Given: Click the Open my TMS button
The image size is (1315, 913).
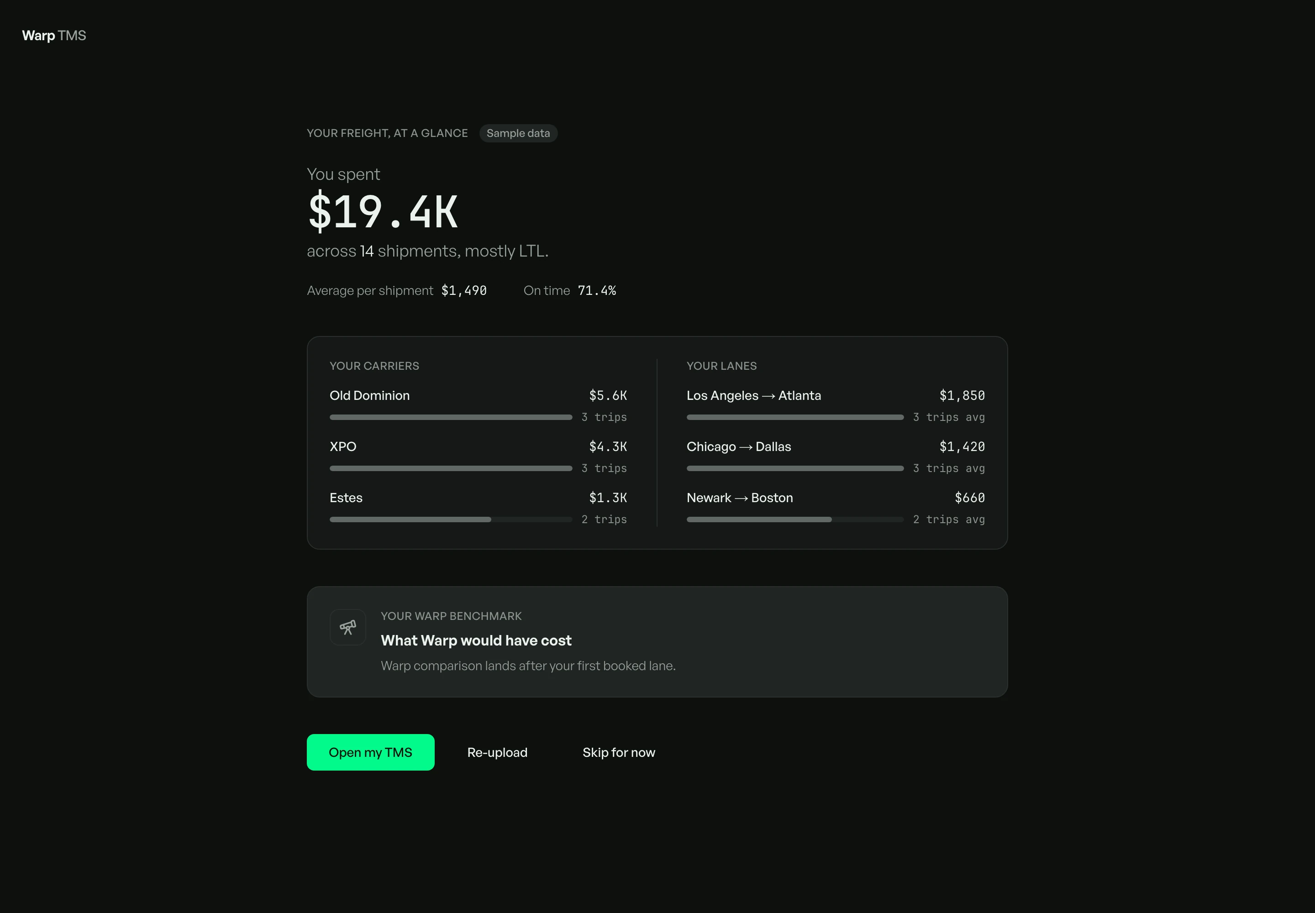Looking at the screenshot, I should [x=370, y=752].
